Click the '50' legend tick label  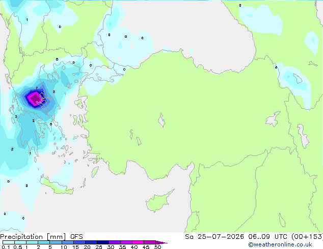pyautogui.click(x=157, y=247)
